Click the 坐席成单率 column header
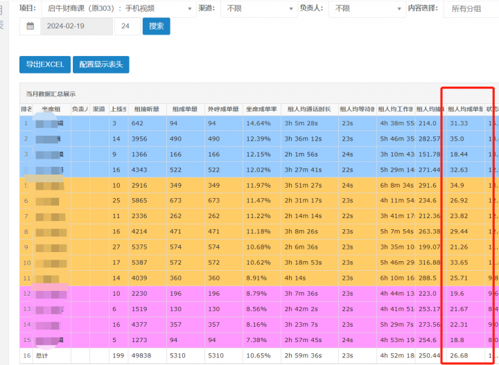Image resolution: width=499 pixels, height=365 pixels. (262, 109)
